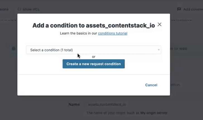Create a new request condition

pos(94,64)
